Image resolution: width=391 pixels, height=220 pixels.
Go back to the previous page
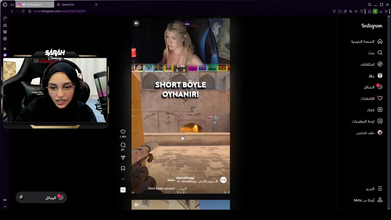pos(12,11)
